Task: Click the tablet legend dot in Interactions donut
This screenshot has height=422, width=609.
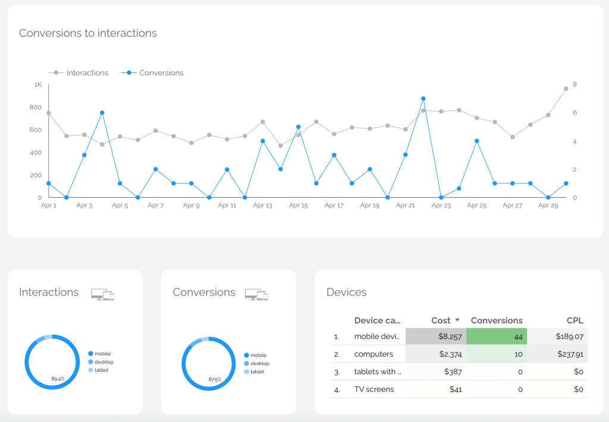Action: tap(90, 370)
